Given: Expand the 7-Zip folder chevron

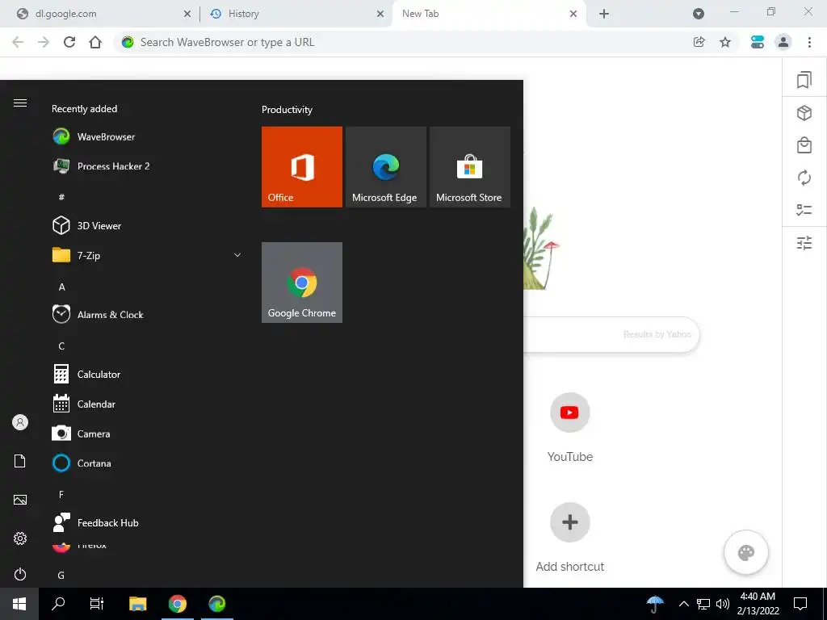Looking at the screenshot, I should [x=237, y=255].
